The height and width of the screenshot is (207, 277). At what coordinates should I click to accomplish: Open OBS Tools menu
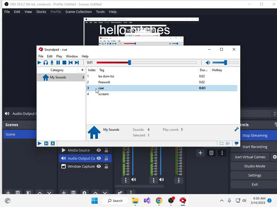pyautogui.click(x=100, y=12)
